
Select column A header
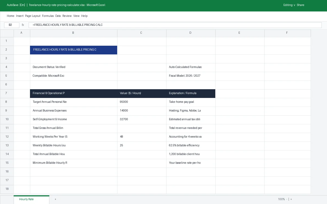[22, 33]
